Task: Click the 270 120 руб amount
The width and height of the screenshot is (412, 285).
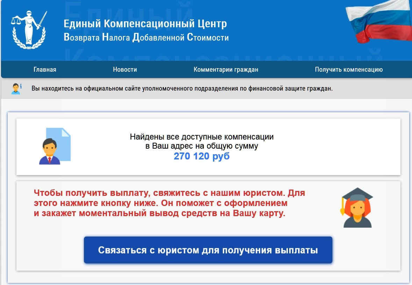Action: point(201,156)
